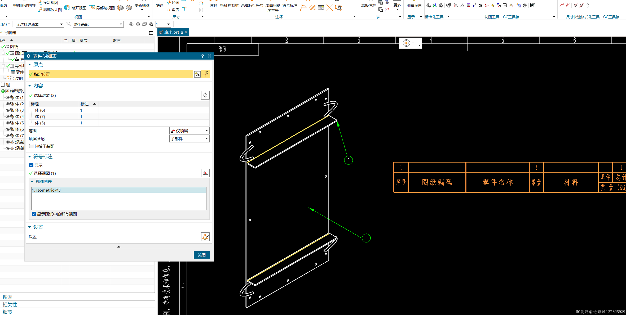Click the 标注 column header to sort
This screenshot has width=626, height=315.
[89, 104]
